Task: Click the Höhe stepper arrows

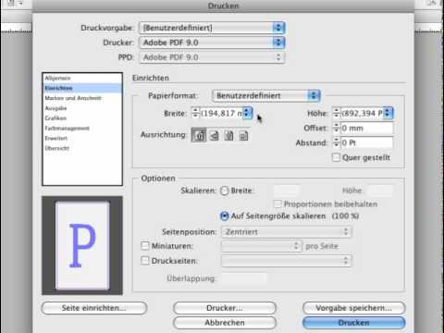Action: [x=337, y=113]
